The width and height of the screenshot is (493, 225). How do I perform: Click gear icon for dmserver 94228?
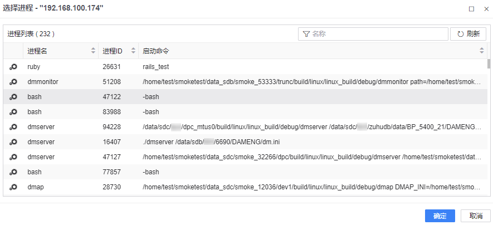[13, 127]
